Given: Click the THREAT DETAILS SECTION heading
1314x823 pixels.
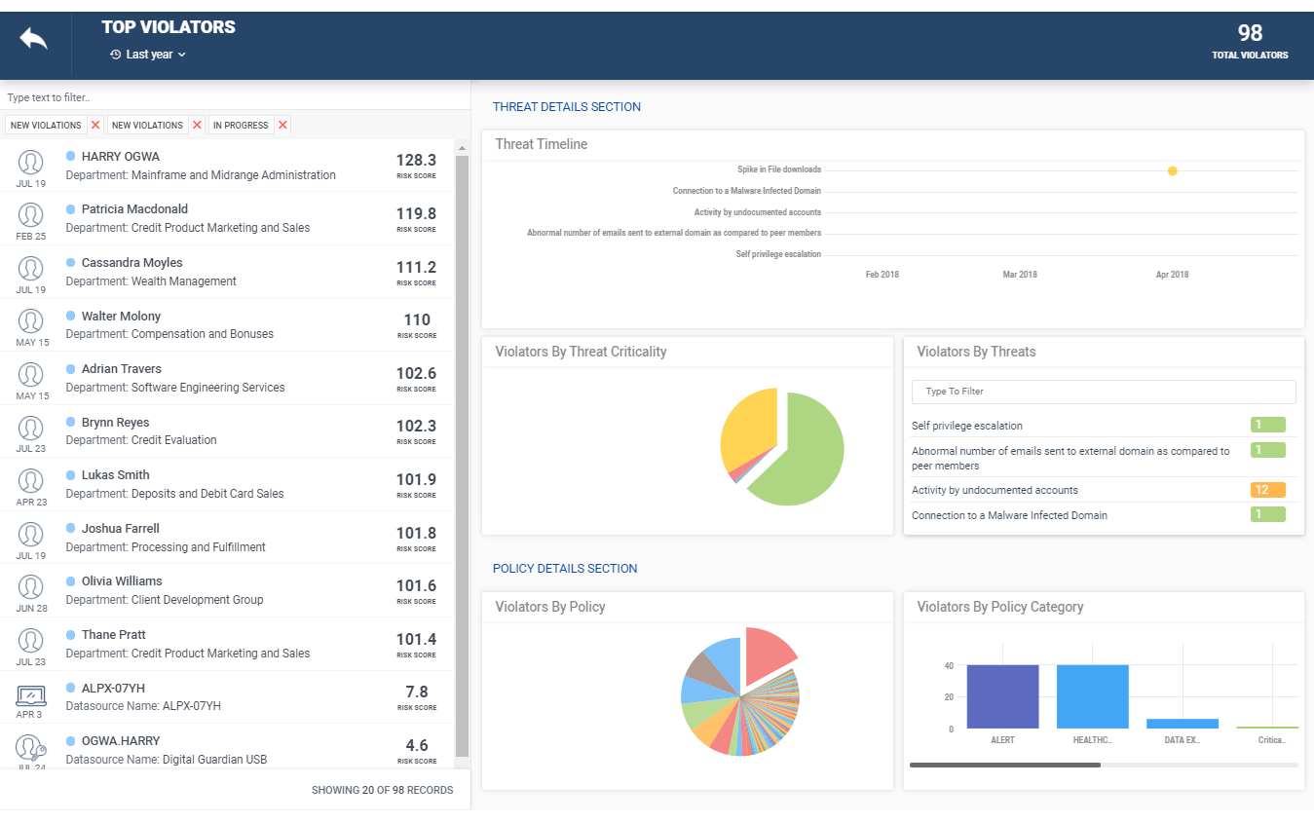Looking at the screenshot, I should (x=567, y=107).
